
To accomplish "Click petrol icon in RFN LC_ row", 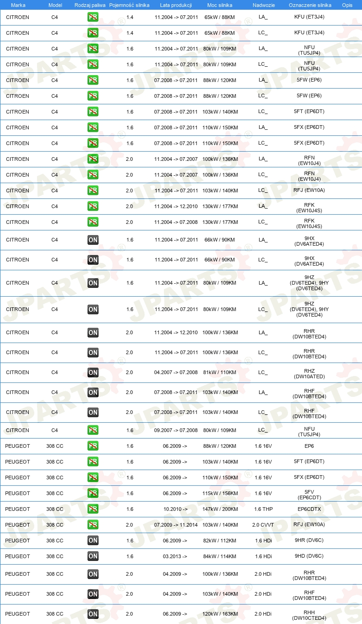I will (93, 175).
